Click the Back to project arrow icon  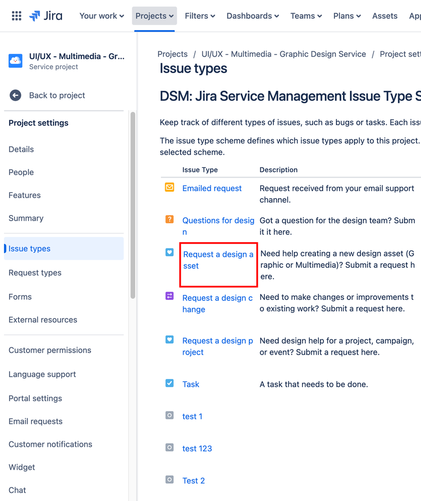pos(16,95)
